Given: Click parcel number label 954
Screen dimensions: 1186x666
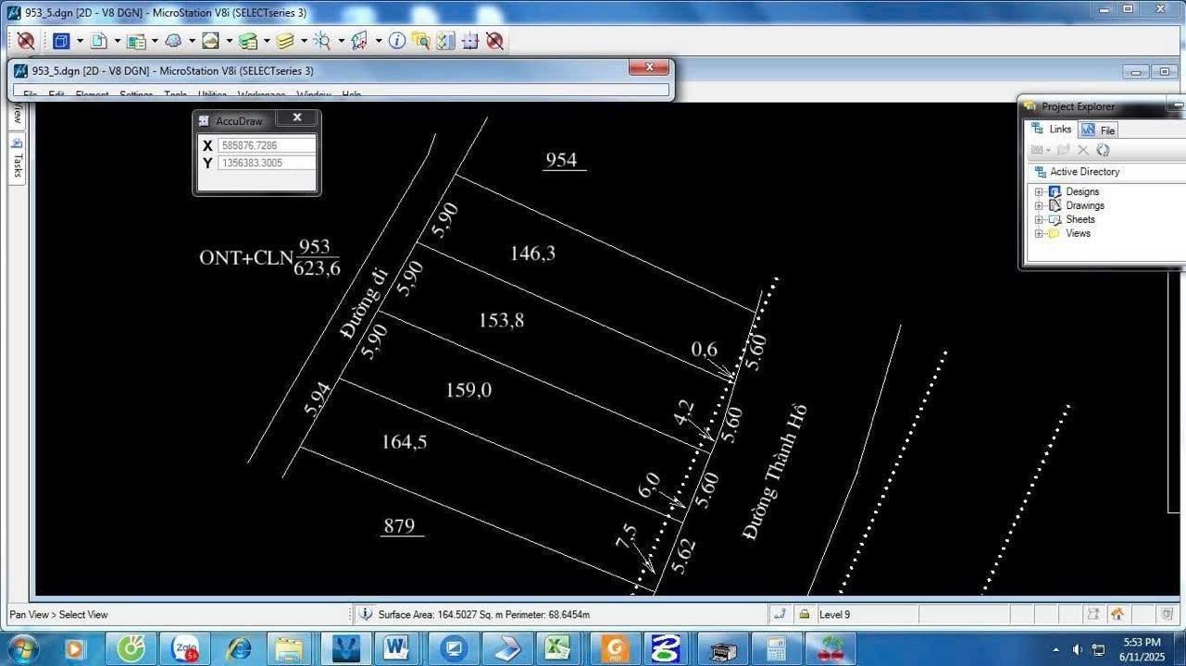Looking at the screenshot, I should pos(561,160).
